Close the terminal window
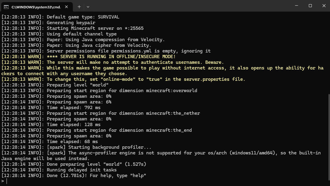This screenshot has height=186, width=330. pyautogui.click(x=324, y=6)
